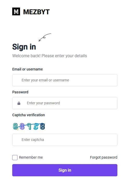
Task: Click the Email or username label
Action: click(28, 69)
